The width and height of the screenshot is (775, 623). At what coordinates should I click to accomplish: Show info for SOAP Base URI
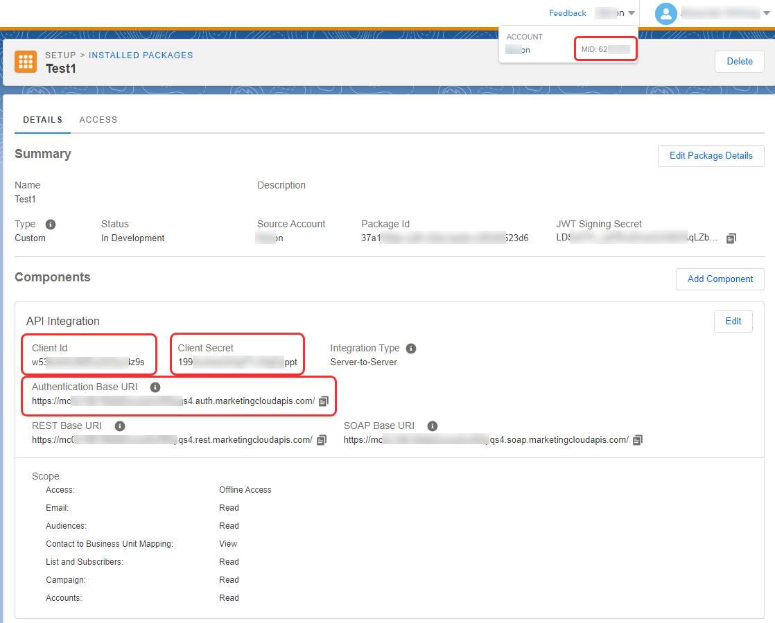(433, 426)
